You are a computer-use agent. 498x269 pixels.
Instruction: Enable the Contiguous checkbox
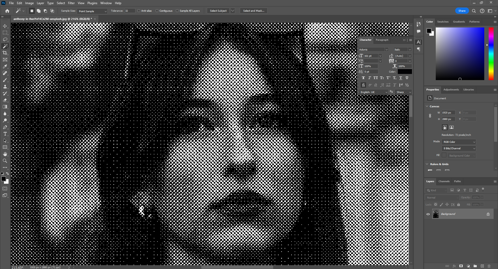(157, 11)
